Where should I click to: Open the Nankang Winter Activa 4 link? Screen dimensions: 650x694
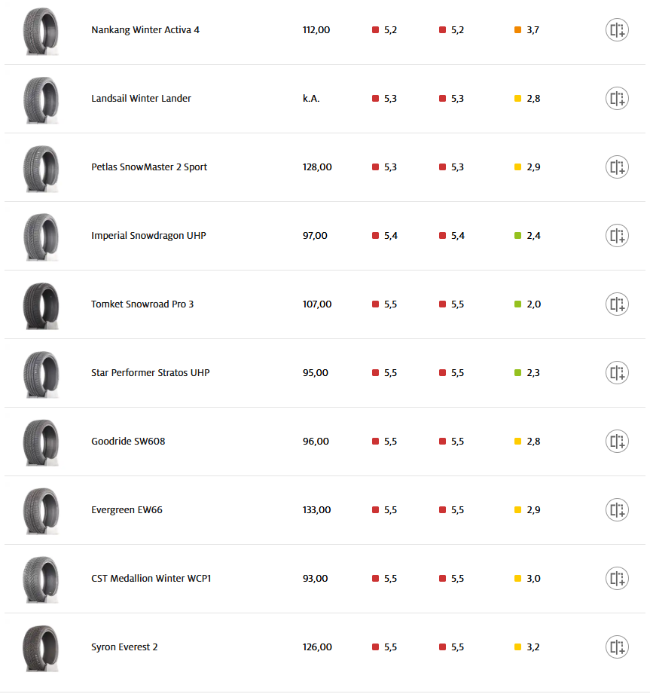click(145, 30)
